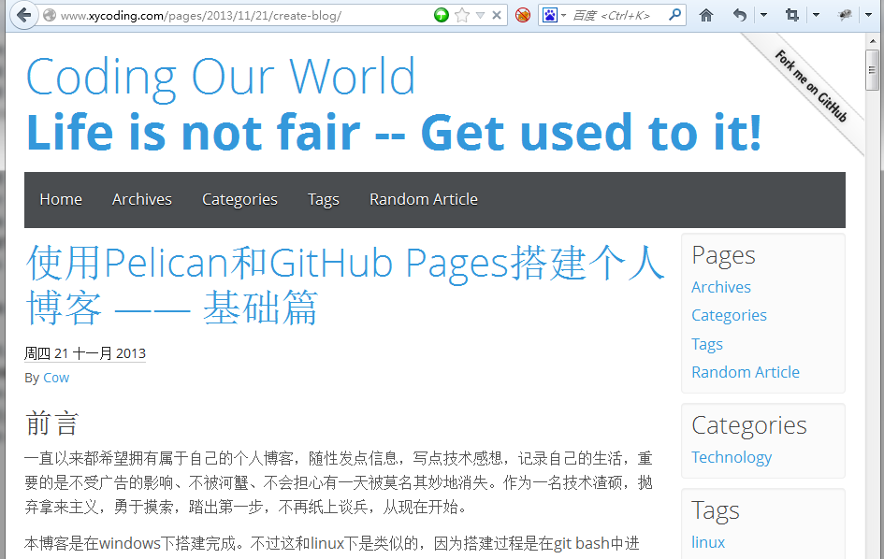
Task: Click the undo curved arrow toolbar icon
Action: click(740, 15)
